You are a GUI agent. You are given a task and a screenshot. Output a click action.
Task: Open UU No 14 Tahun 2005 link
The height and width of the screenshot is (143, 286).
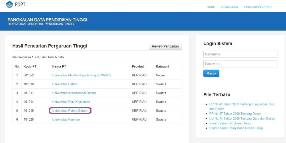242,119
